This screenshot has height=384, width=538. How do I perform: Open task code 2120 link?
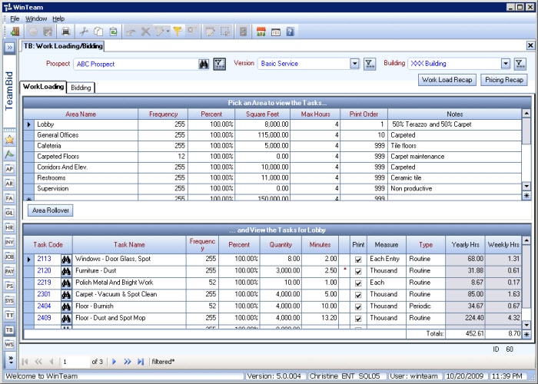(x=44, y=271)
